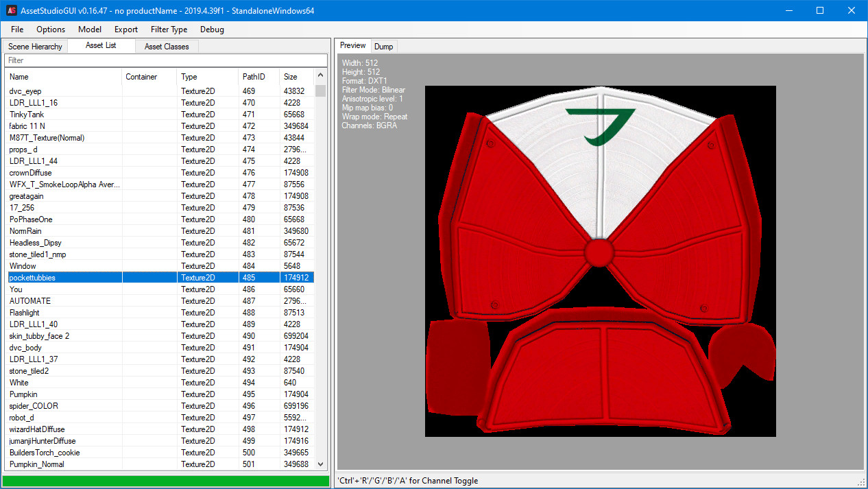Switch to the Asset Classes tab
This screenshot has width=868, height=489.
tap(166, 46)
